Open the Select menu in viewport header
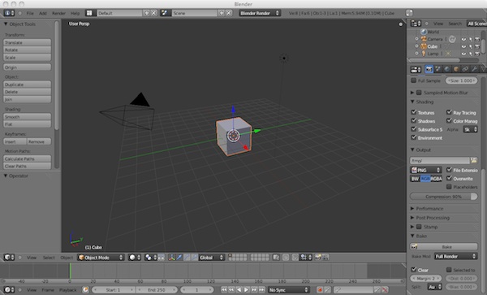The height and width of the screenshot is (295, 487). tap(49, 258)
